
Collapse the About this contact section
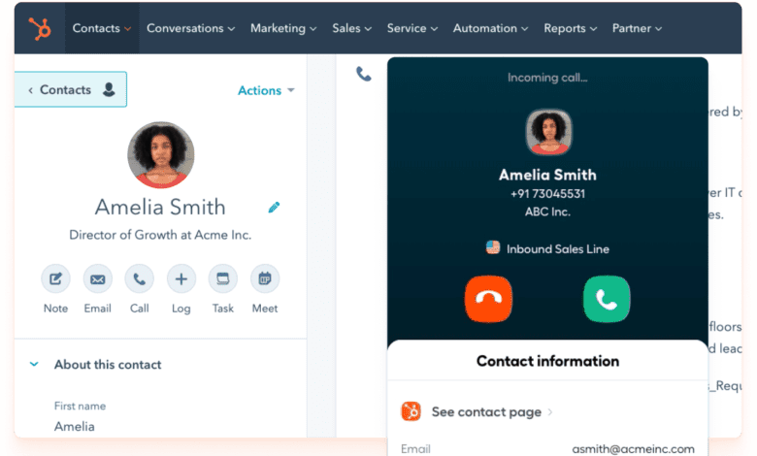click(34, 365)
